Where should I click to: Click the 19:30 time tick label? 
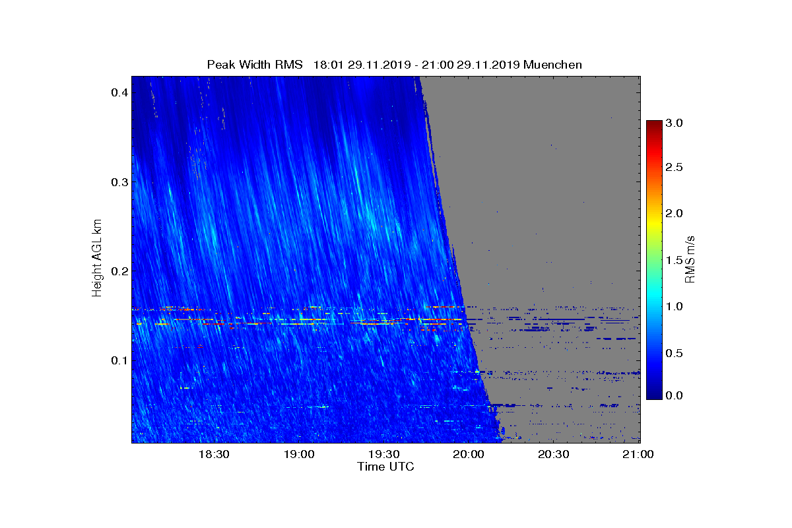384,455
